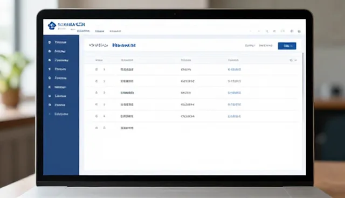Click the blue app logo in the header

[x=52, y=26]
